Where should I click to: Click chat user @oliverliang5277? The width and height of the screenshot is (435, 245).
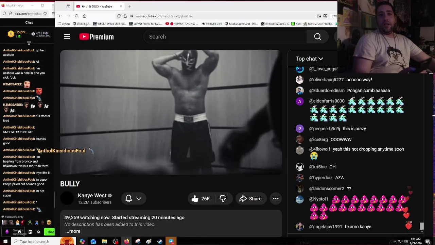click(x=326, y=80)
